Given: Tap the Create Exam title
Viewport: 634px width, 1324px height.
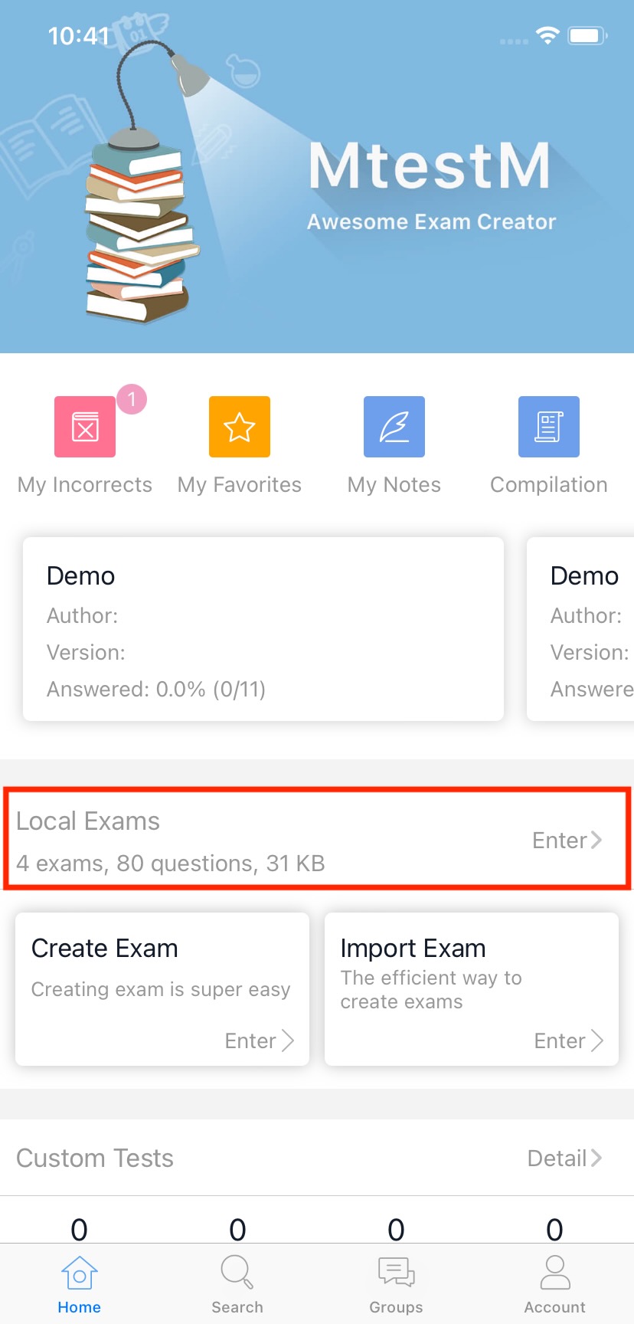Looking at the screenshot, I should coord(105,949).
